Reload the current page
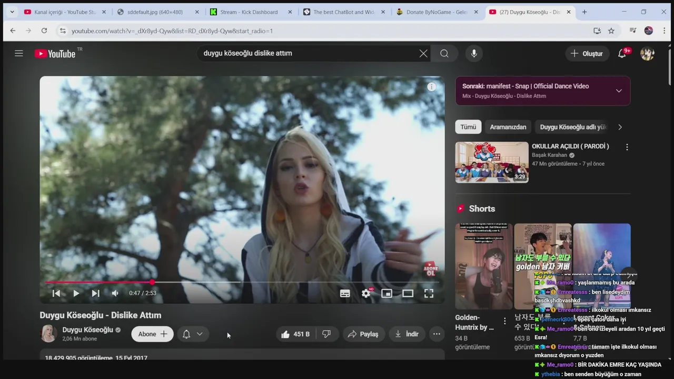This screenshot has height=379, width=674. tap(44, 31)
